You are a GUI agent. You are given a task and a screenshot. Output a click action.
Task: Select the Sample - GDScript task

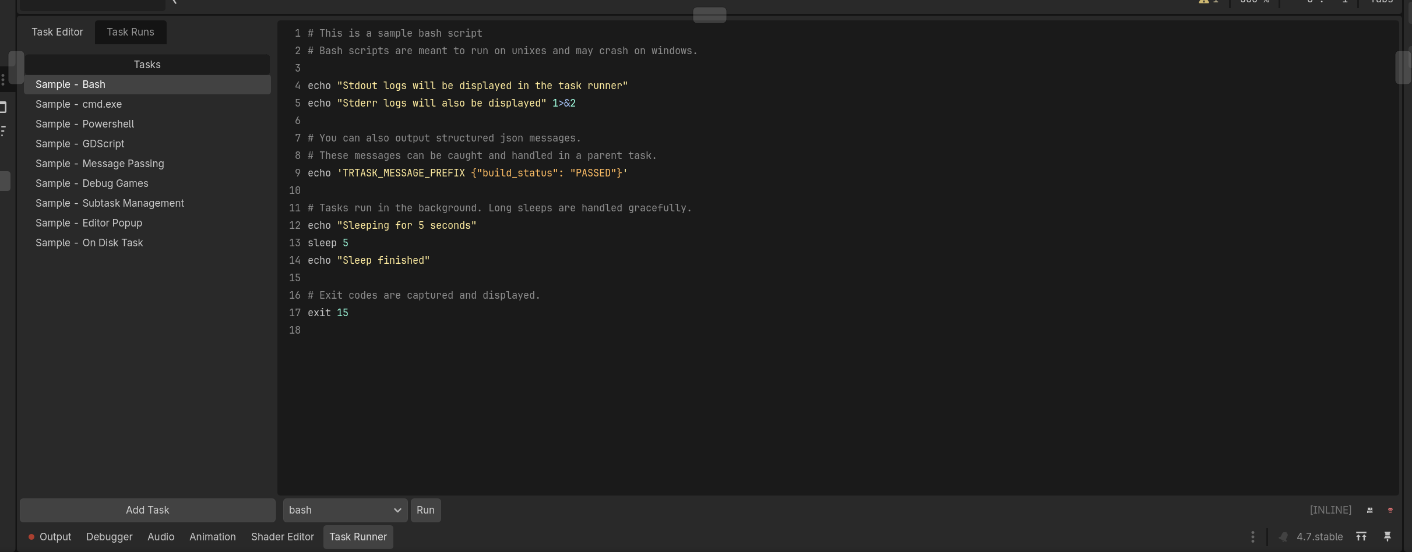pyautogui.click(x=147, y=144)
